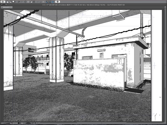Screen dimensions: 167x125
Task: Toggle Snap to Grid
Action: click(53, 2)
